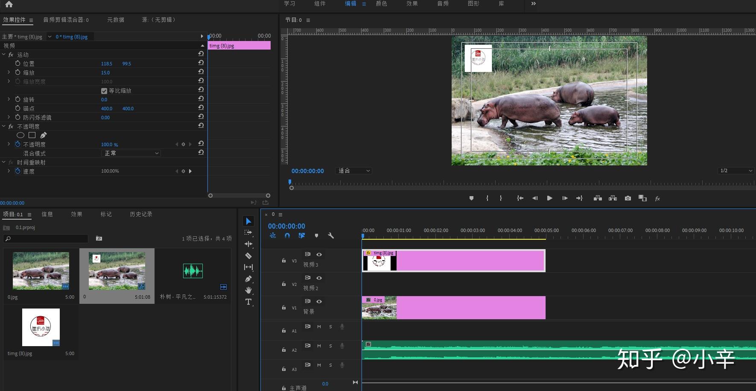Viewport: 756px width, 391px height.
Task: Open 混合模式 blend mode dropdown
Action: (x=131, y=153)
